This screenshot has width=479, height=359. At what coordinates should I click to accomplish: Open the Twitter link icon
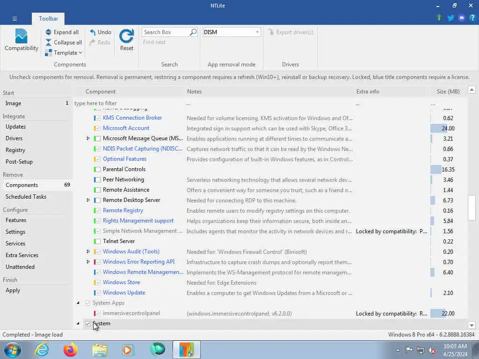(x=450, y=18)
